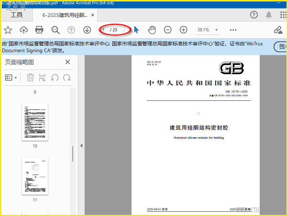Click standard number GB 16776—2025

tap(237, 91)
